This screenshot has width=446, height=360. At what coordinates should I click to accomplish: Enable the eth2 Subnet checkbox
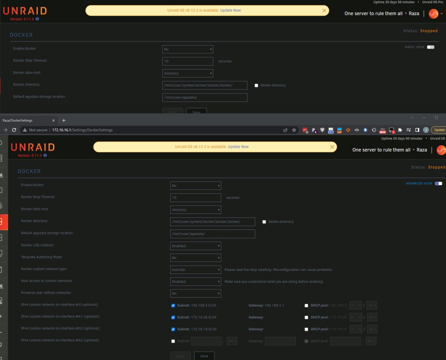(x=173, y=341)
